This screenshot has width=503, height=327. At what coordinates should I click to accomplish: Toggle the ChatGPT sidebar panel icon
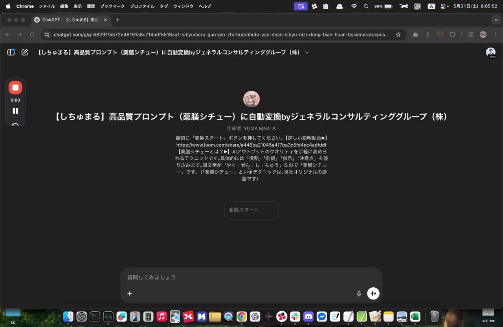11,52
